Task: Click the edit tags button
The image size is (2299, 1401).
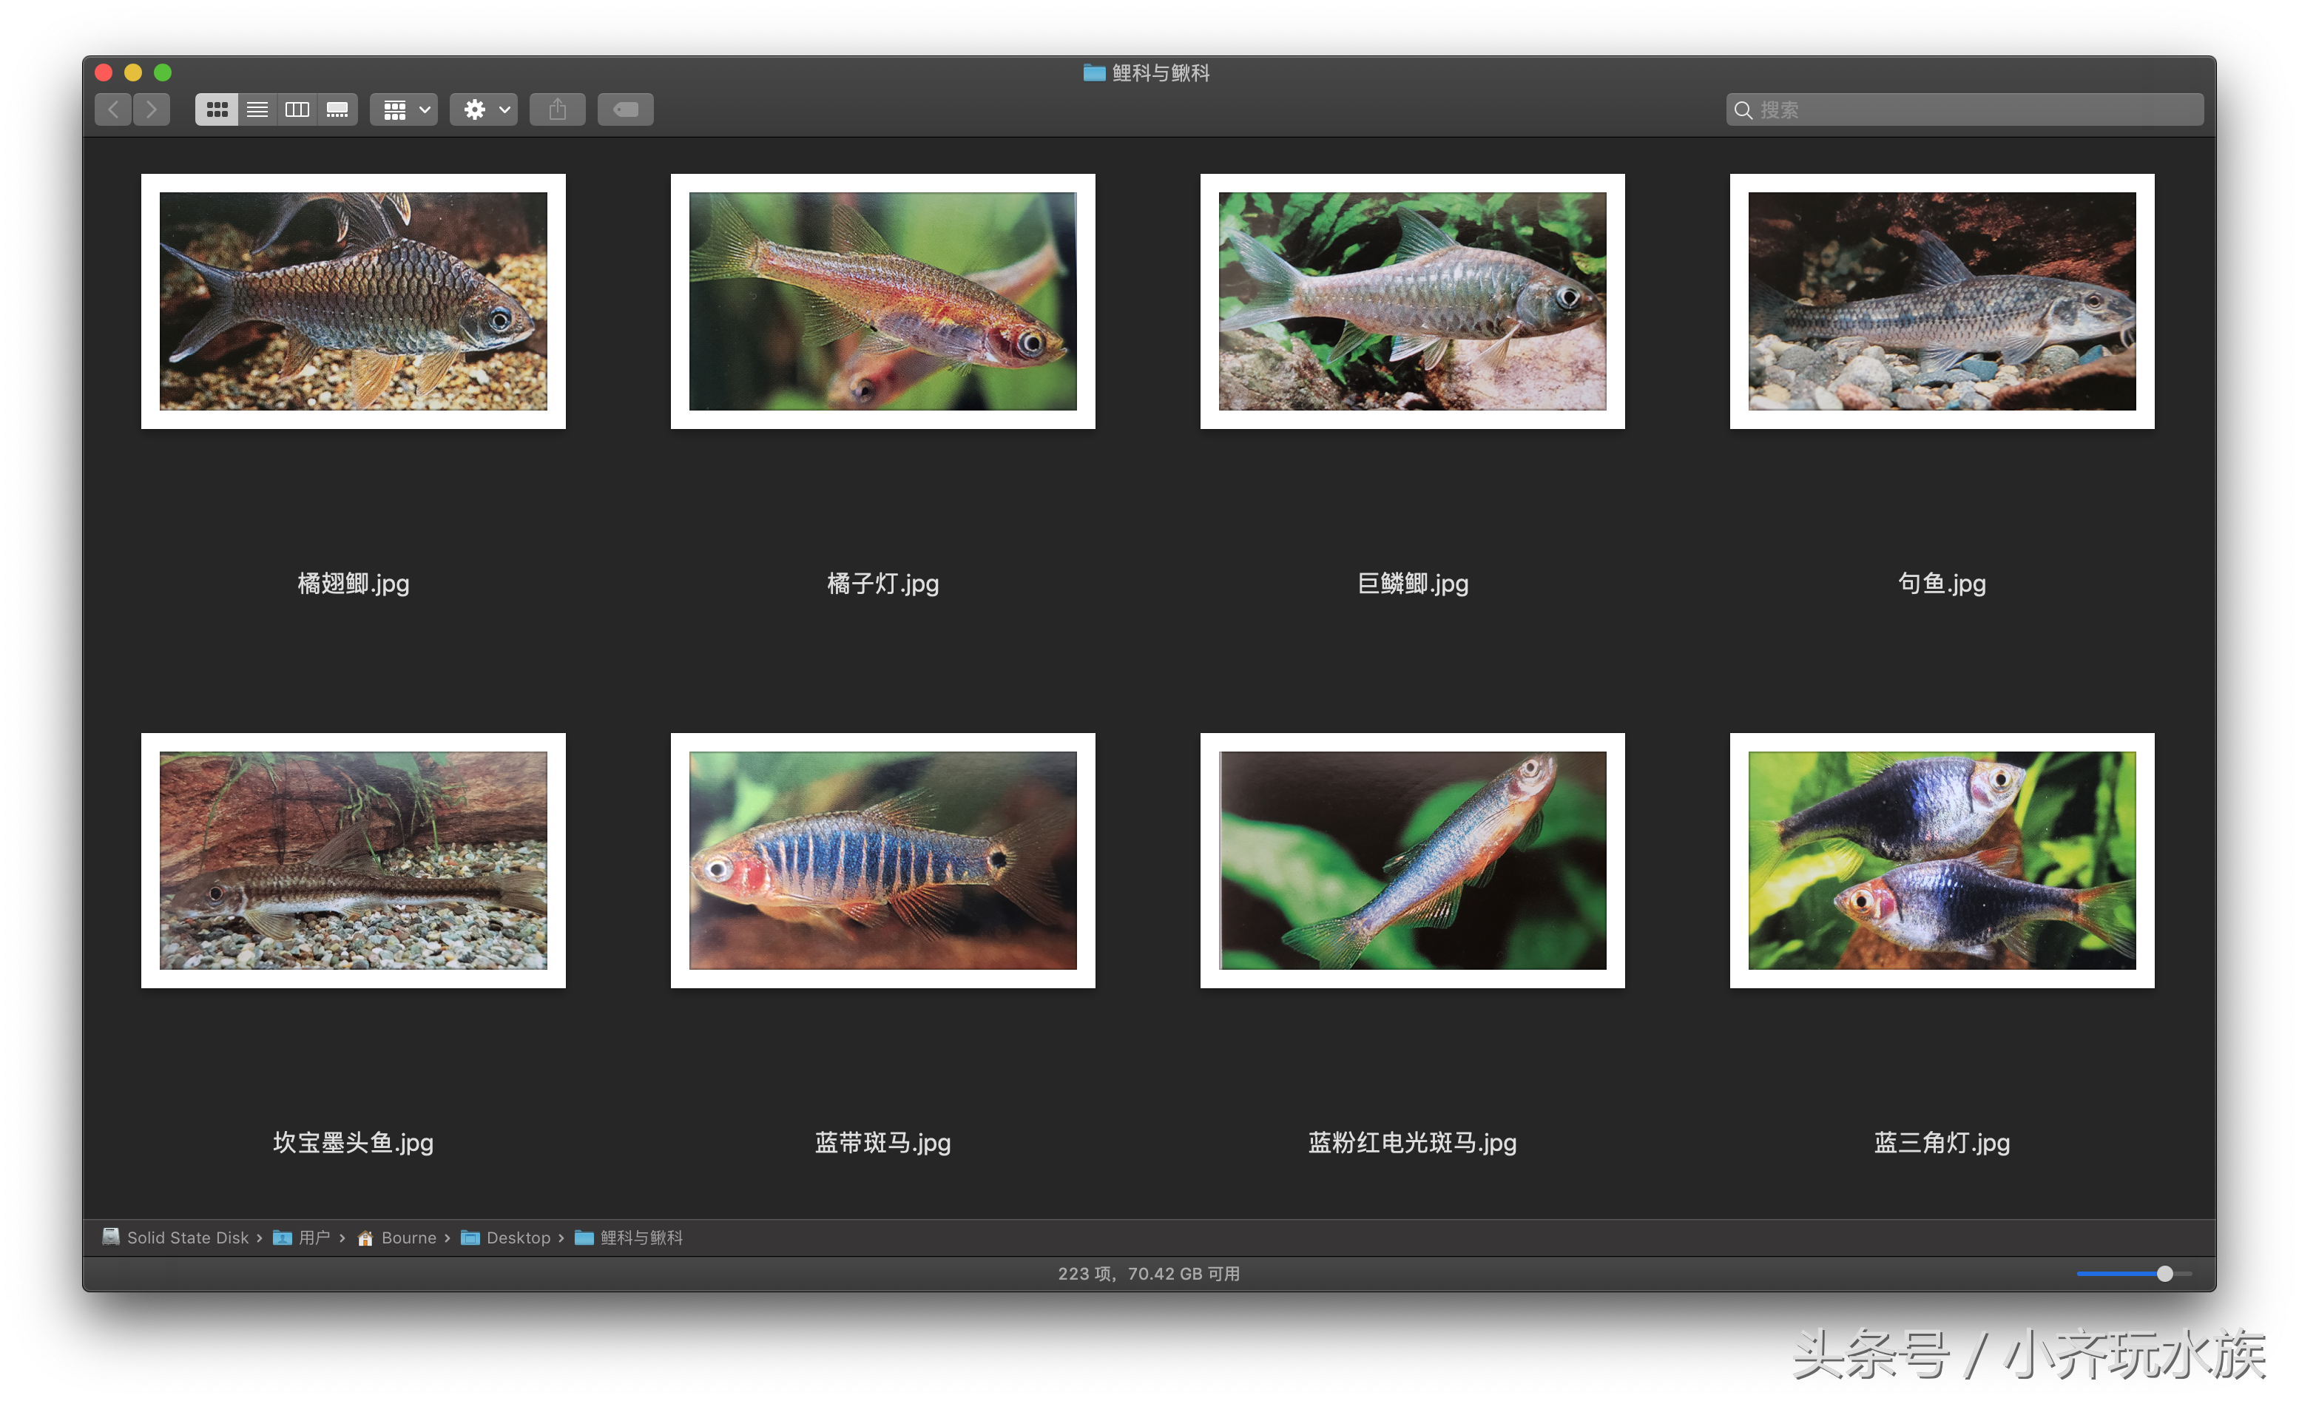Action: point(625,109)
